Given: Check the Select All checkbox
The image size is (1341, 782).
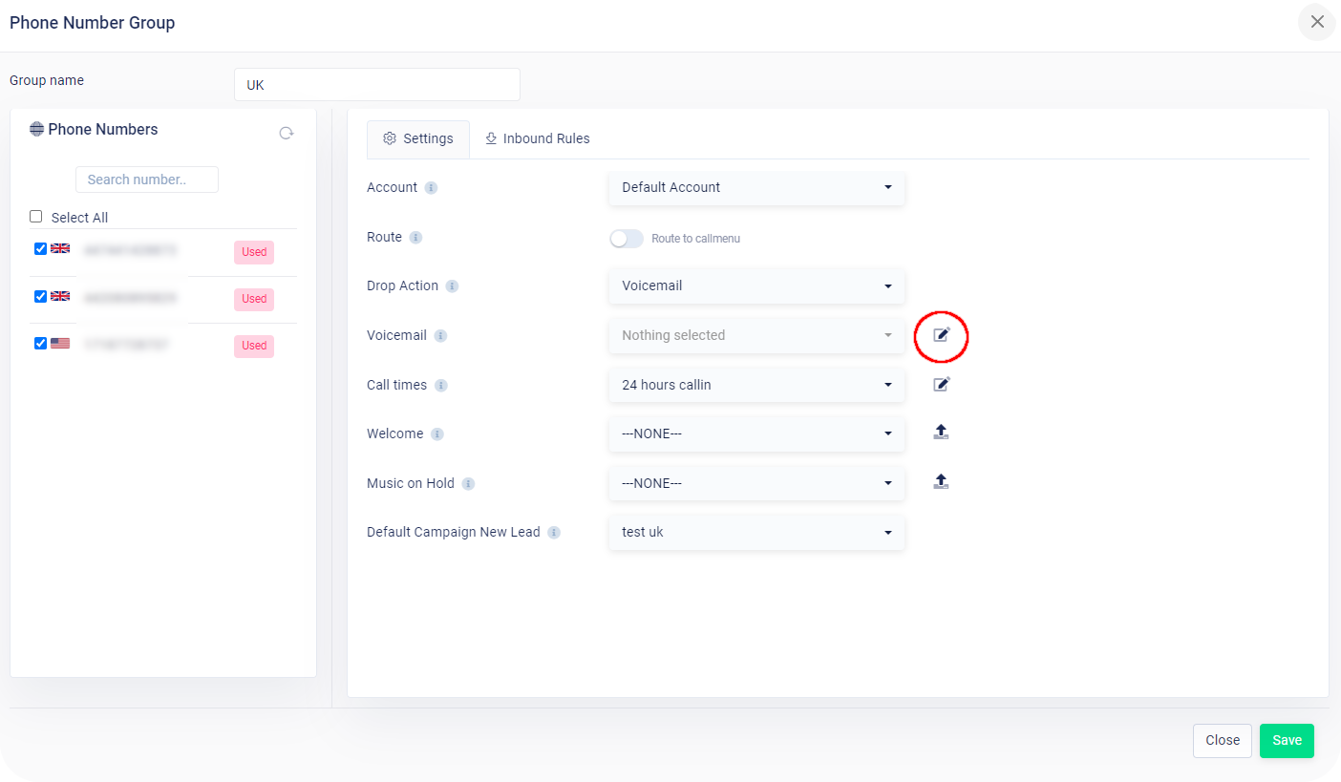Looking at the screenshot, I should [35, 216].
